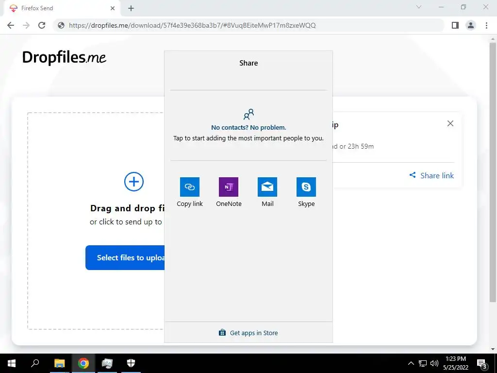The image size is (497, 373).
Task: Go back with the browser back arrow
Action: pos(11,25)
